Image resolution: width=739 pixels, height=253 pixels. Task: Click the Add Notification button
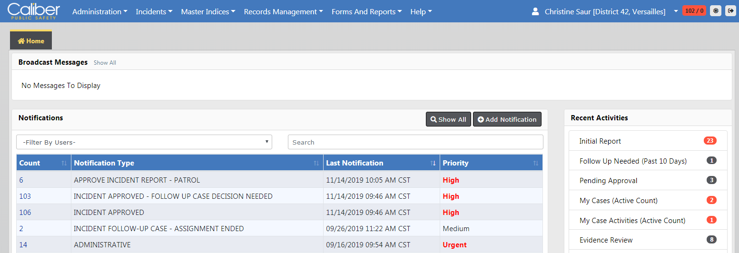(x=507, y=119)
